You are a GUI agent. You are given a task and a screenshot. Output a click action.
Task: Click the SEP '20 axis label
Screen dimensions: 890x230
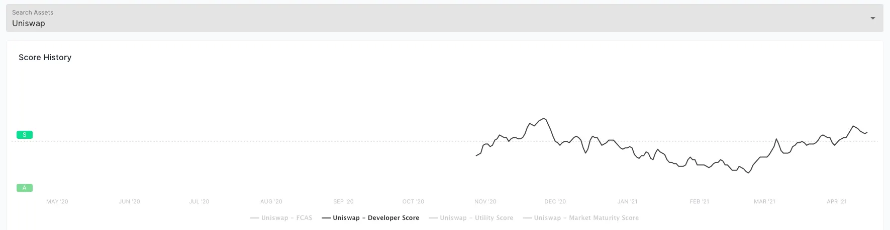[343, 201]
